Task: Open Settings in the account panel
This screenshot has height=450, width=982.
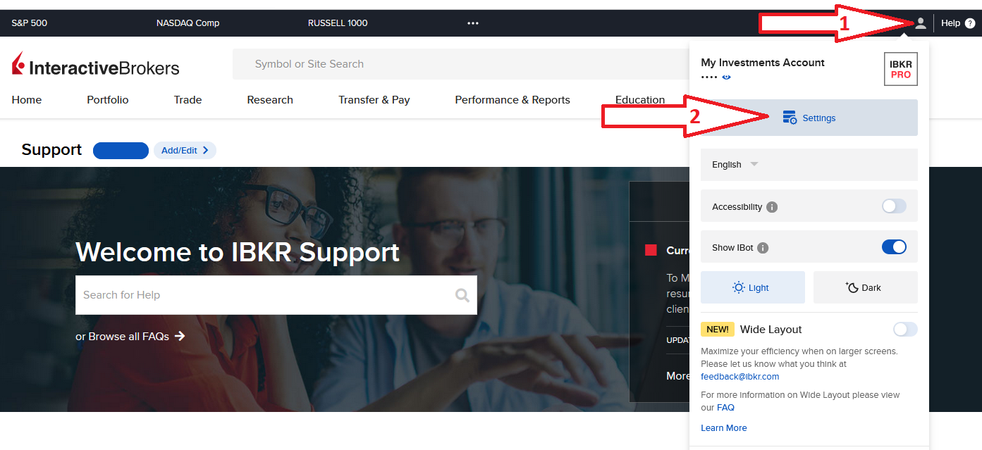Action: [x=809, y=118]
